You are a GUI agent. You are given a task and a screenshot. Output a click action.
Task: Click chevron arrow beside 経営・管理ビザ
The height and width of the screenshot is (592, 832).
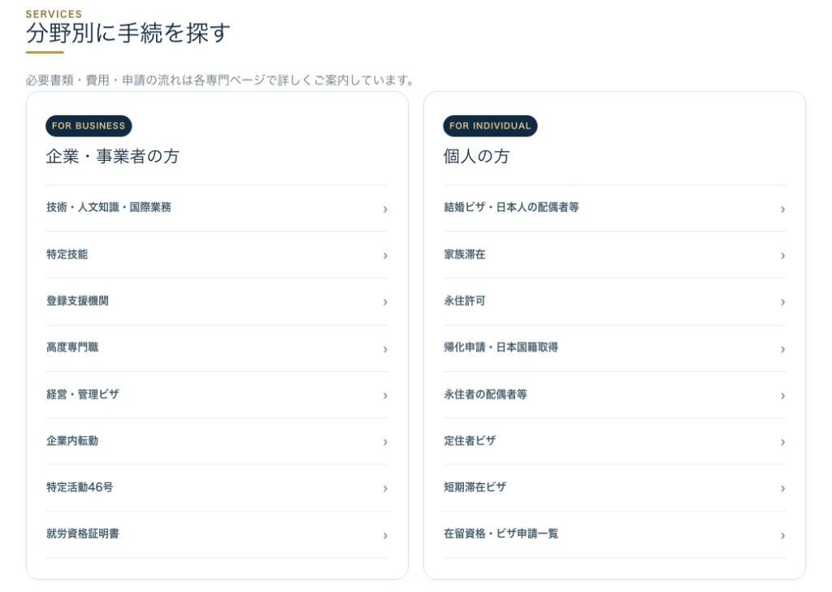tap(385, 395)
